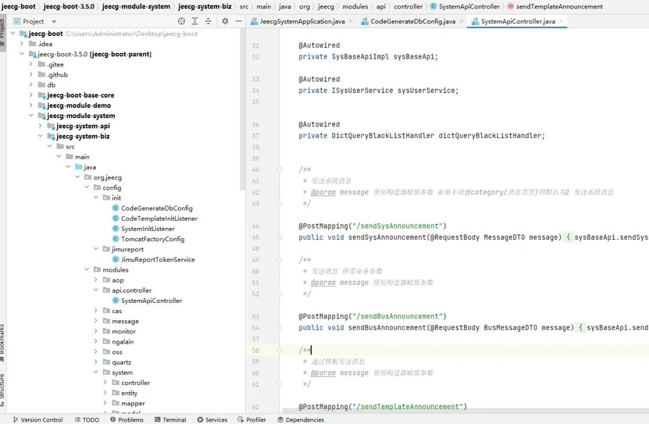The width and height of the screenshot is (649, 424).
Task: Open the Problems tool window
Action: 127,419
